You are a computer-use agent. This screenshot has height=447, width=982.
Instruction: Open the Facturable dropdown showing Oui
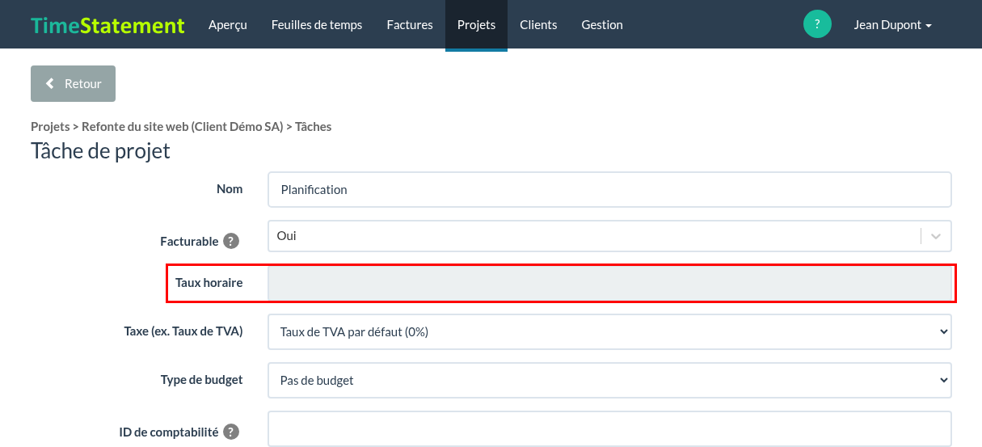tap(609, 236)
